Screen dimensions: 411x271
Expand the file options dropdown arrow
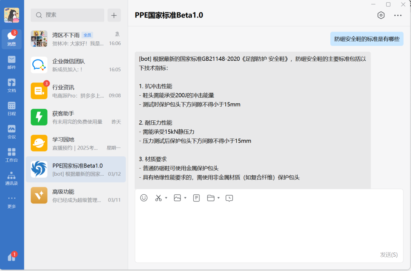click(x=218, y=198)
